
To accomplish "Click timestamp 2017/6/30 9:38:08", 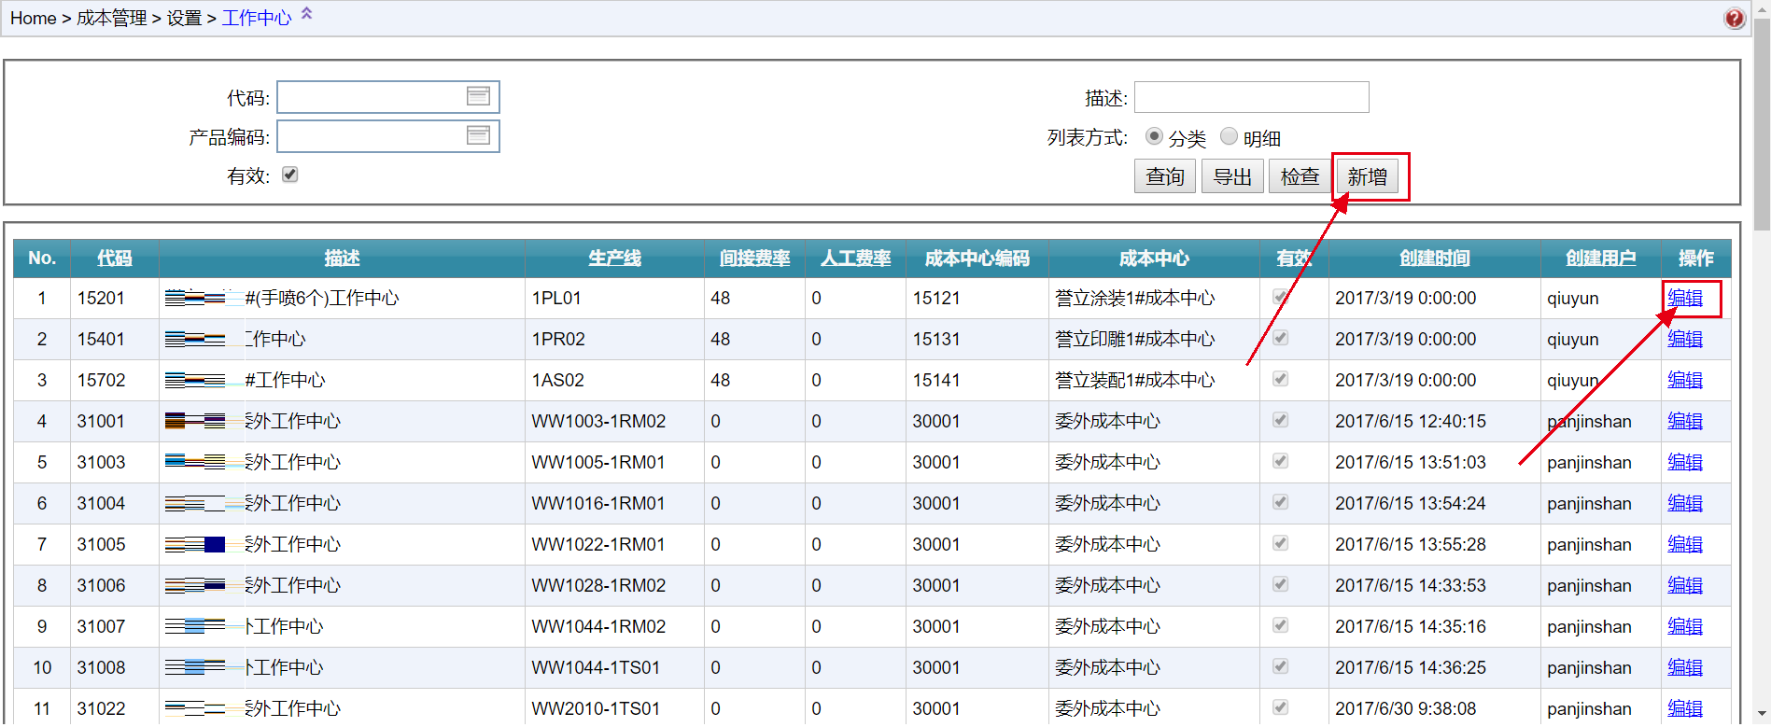I will (1406, 708).
